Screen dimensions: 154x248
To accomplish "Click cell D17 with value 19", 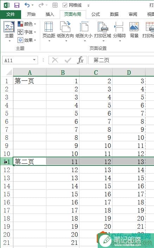I will [129, 210].
